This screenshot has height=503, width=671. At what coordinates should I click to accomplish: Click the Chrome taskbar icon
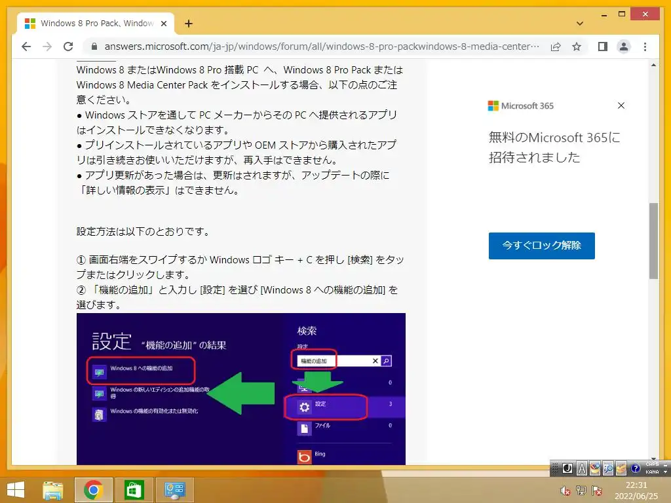click(x=93, y=490)
